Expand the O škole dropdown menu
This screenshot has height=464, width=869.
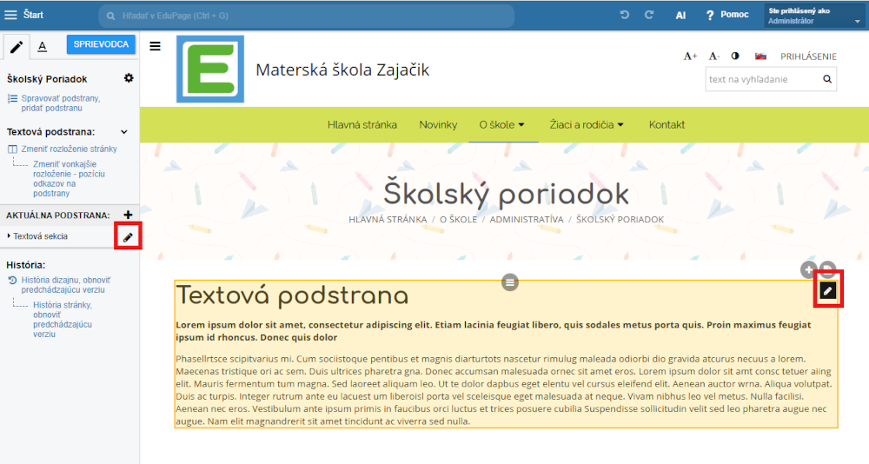(502, 125)
